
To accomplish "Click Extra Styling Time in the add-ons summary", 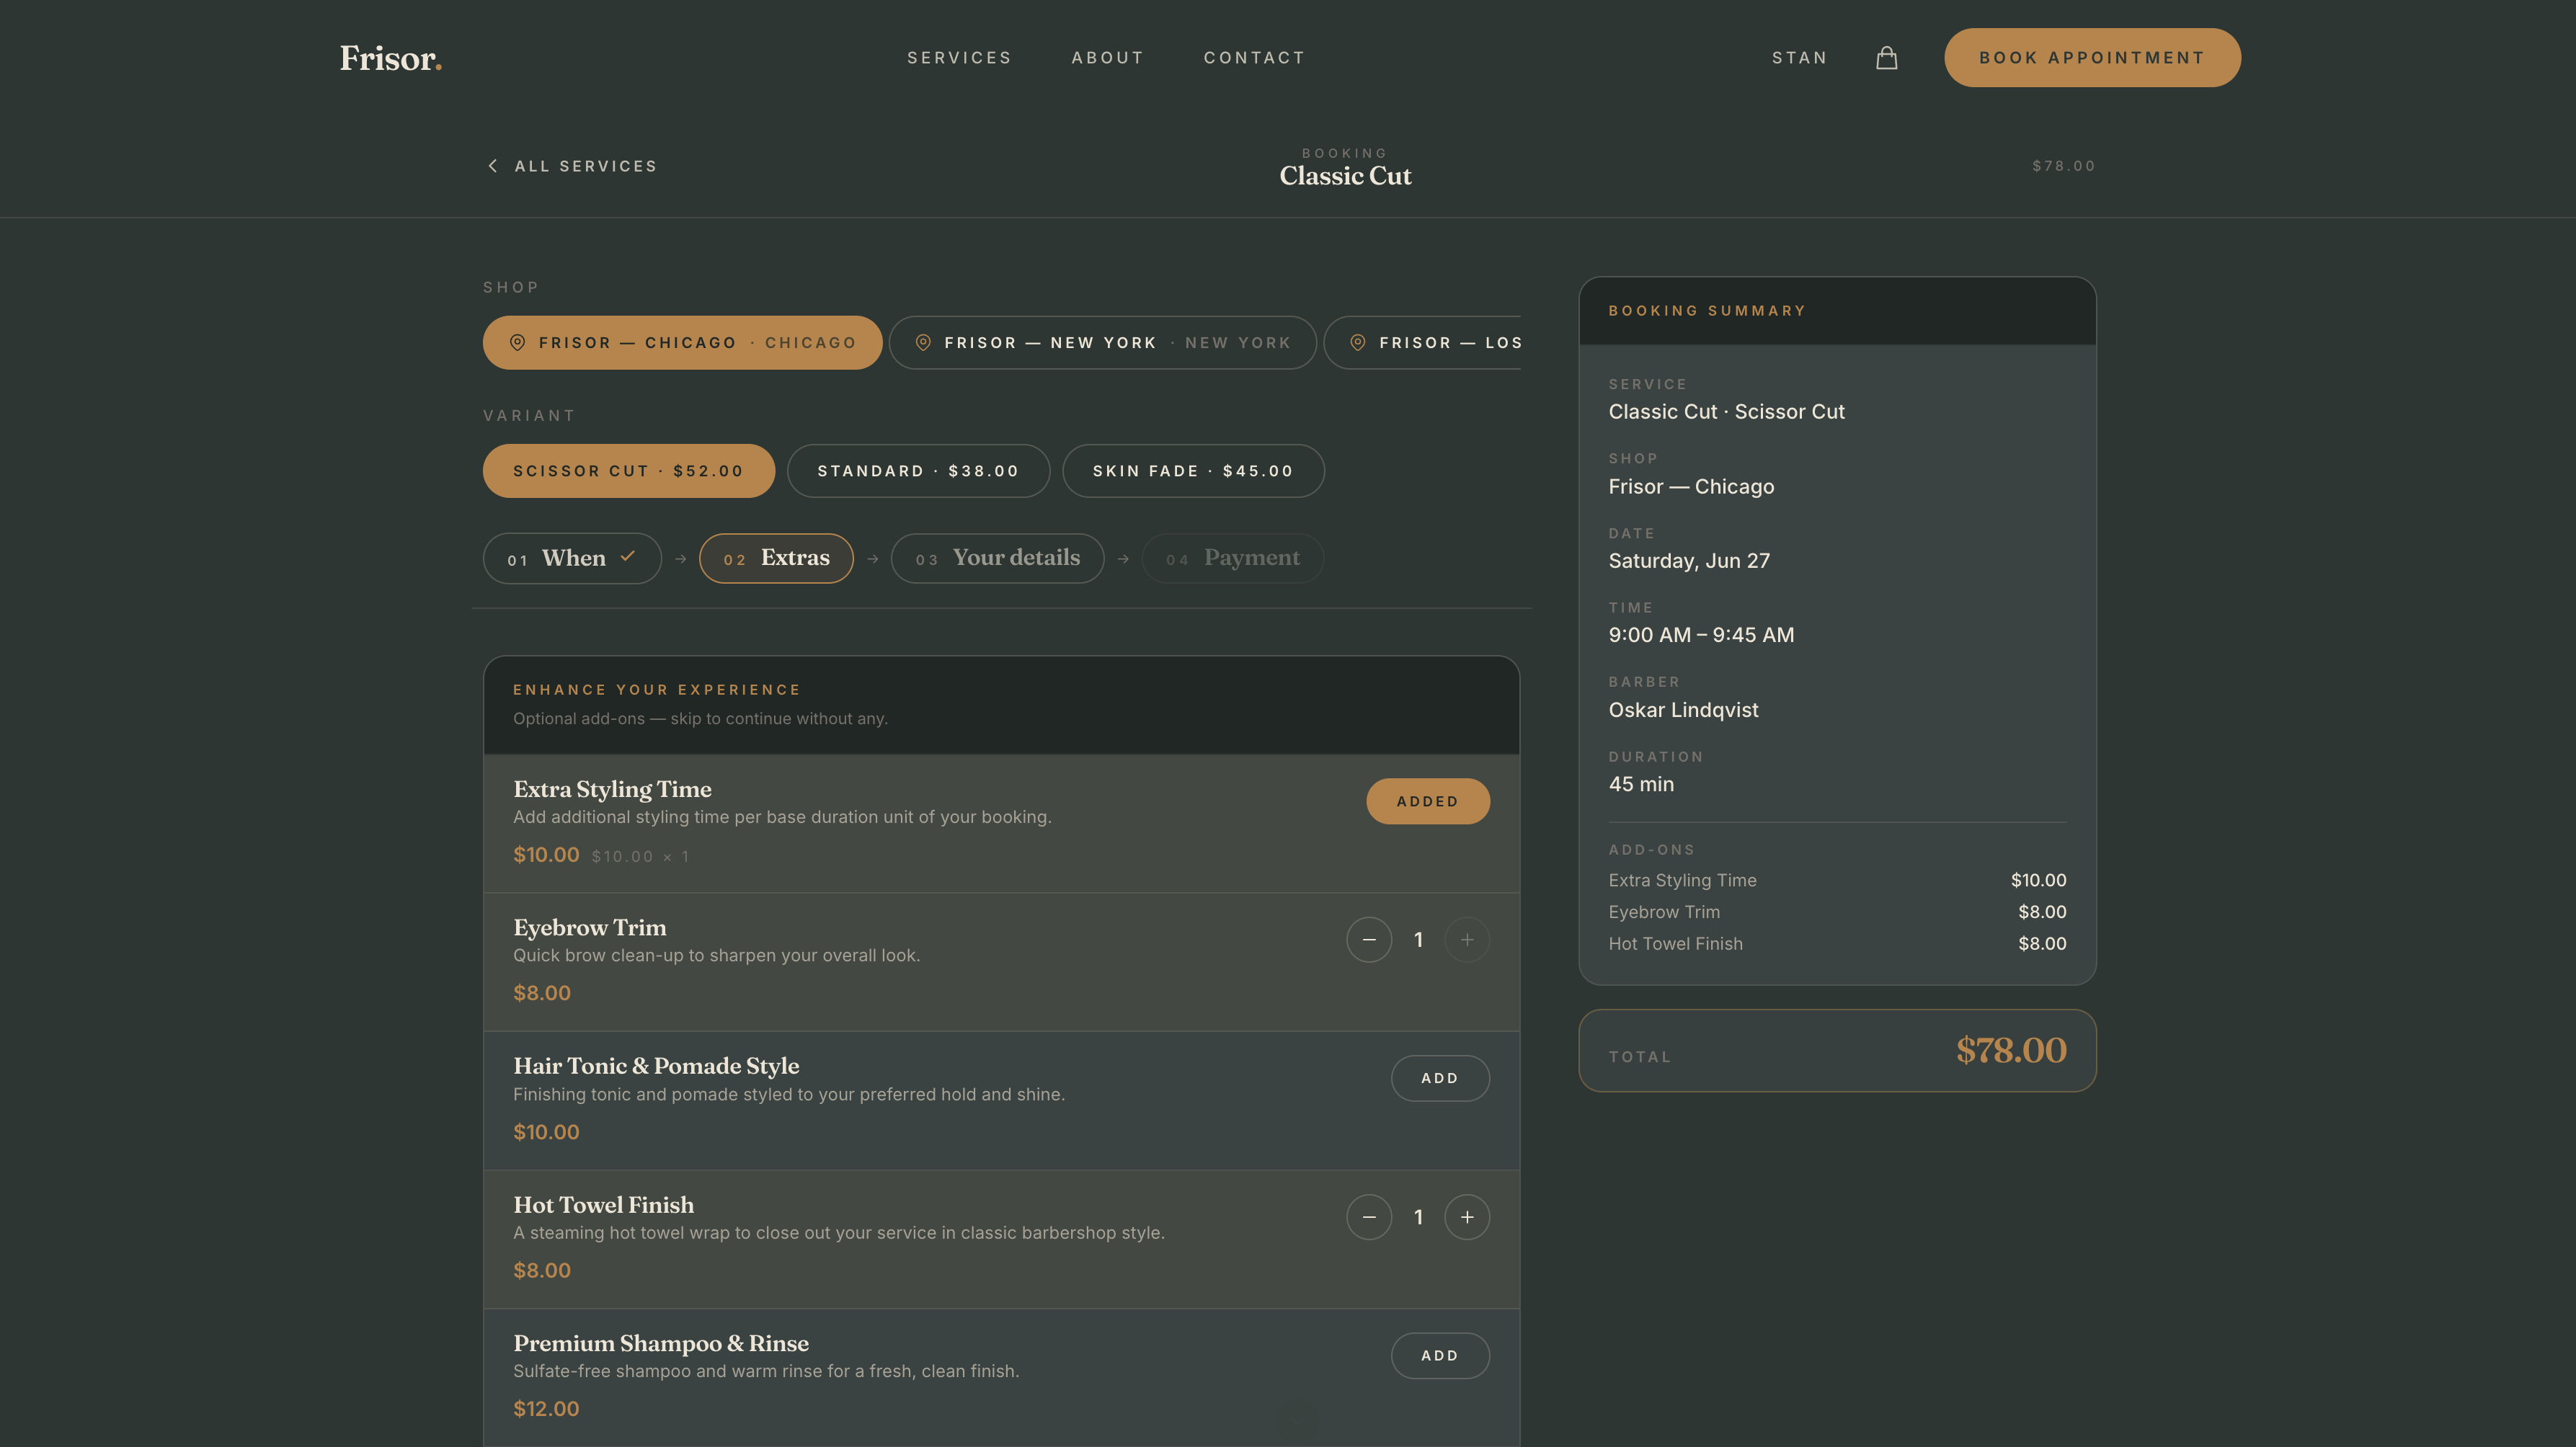I will coord(1682,880).
